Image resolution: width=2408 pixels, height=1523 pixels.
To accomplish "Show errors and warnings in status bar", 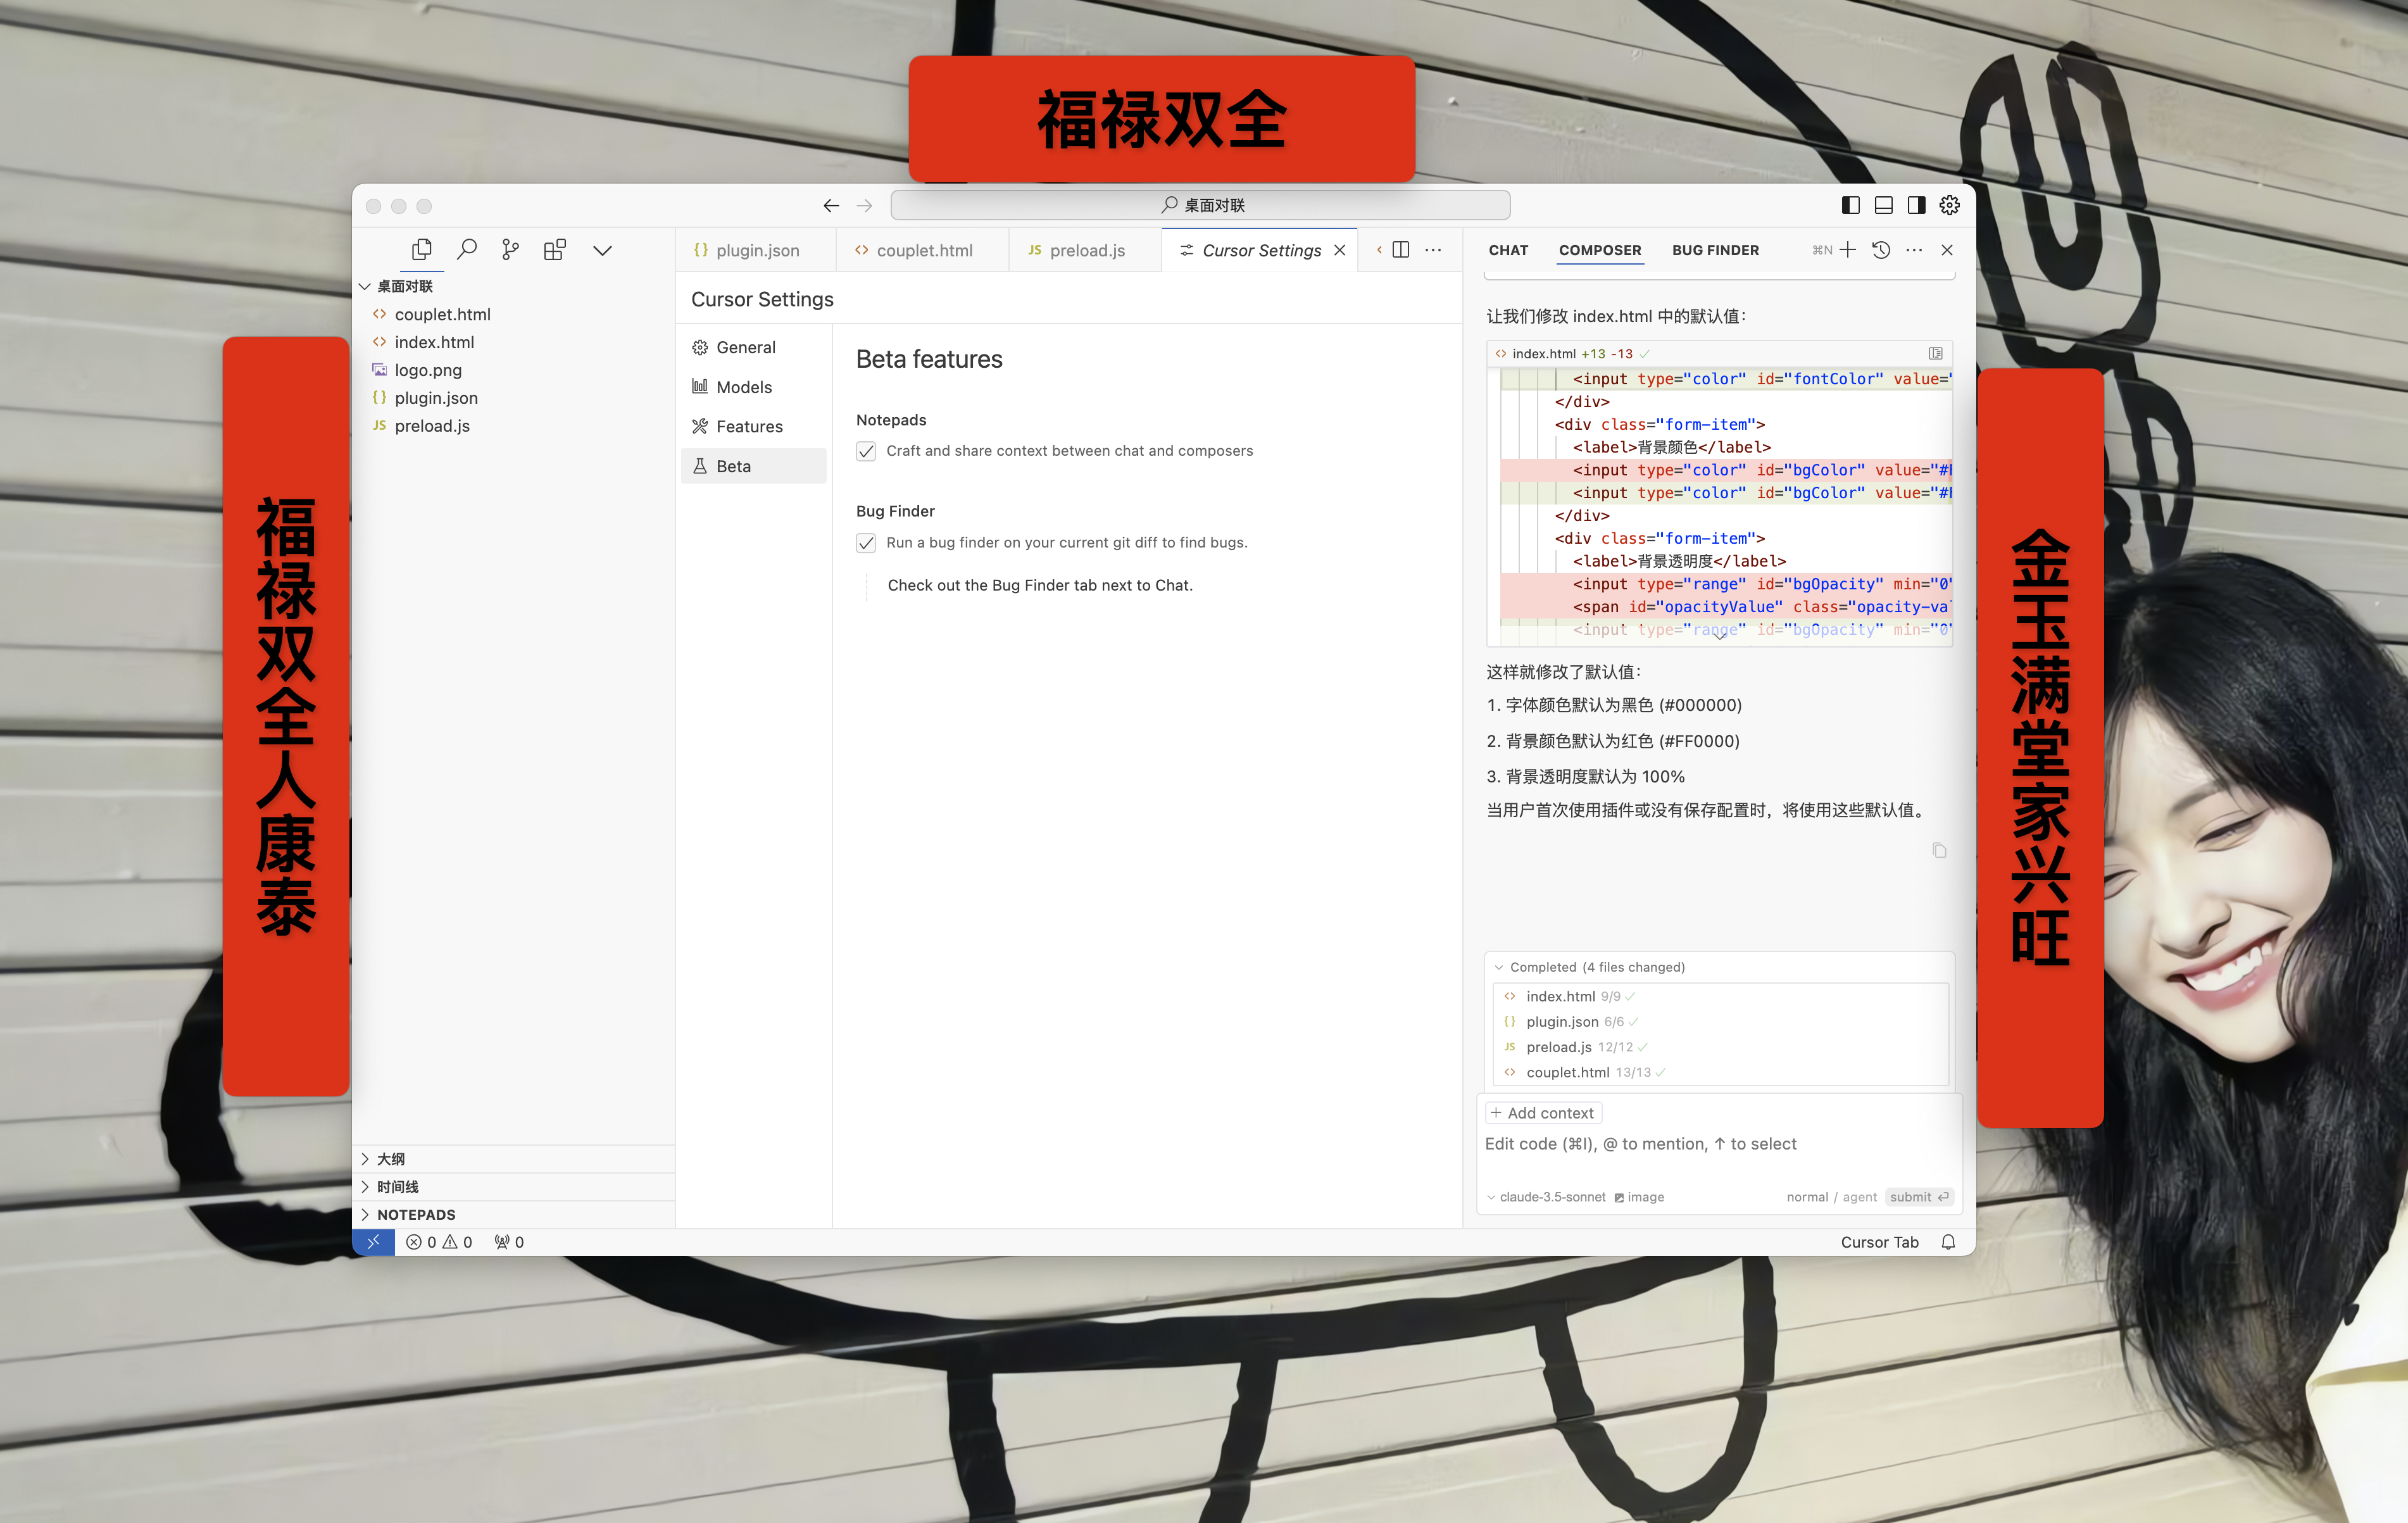I will (x=439, y=1242).
